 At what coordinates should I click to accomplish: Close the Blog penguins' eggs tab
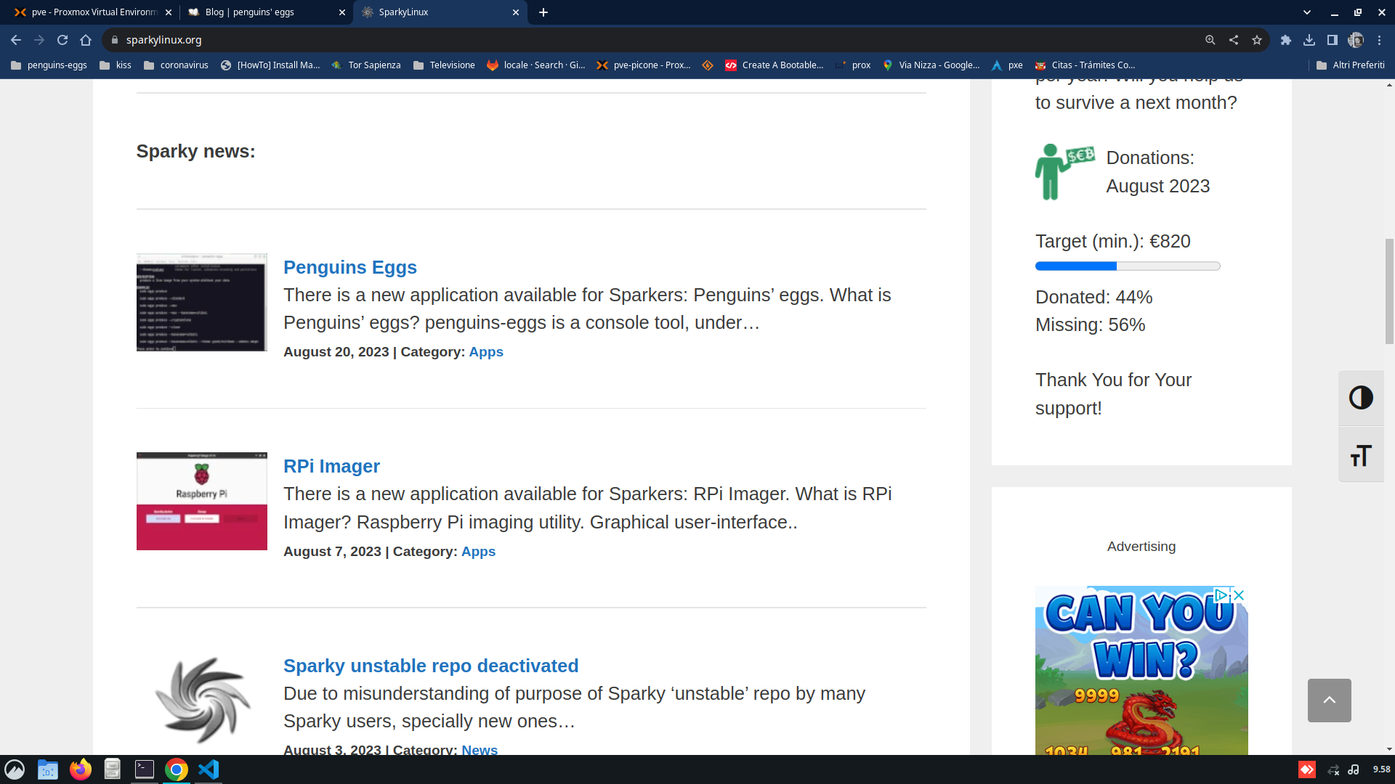tap(342, 12)
